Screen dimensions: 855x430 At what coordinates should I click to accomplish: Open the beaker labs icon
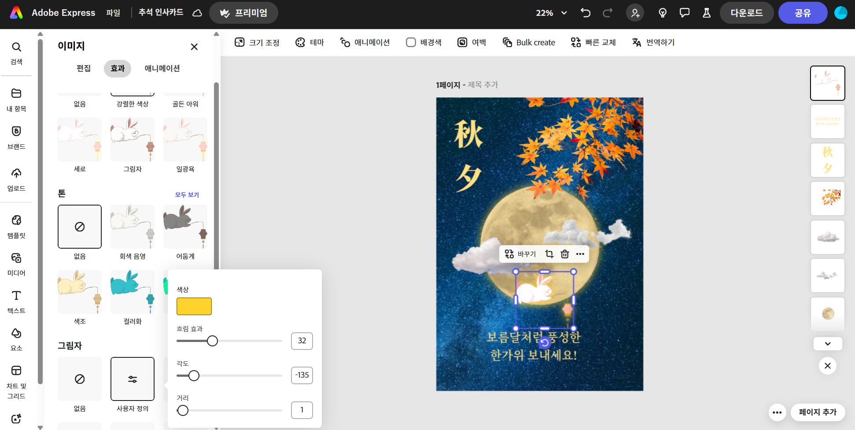[706, 13]
